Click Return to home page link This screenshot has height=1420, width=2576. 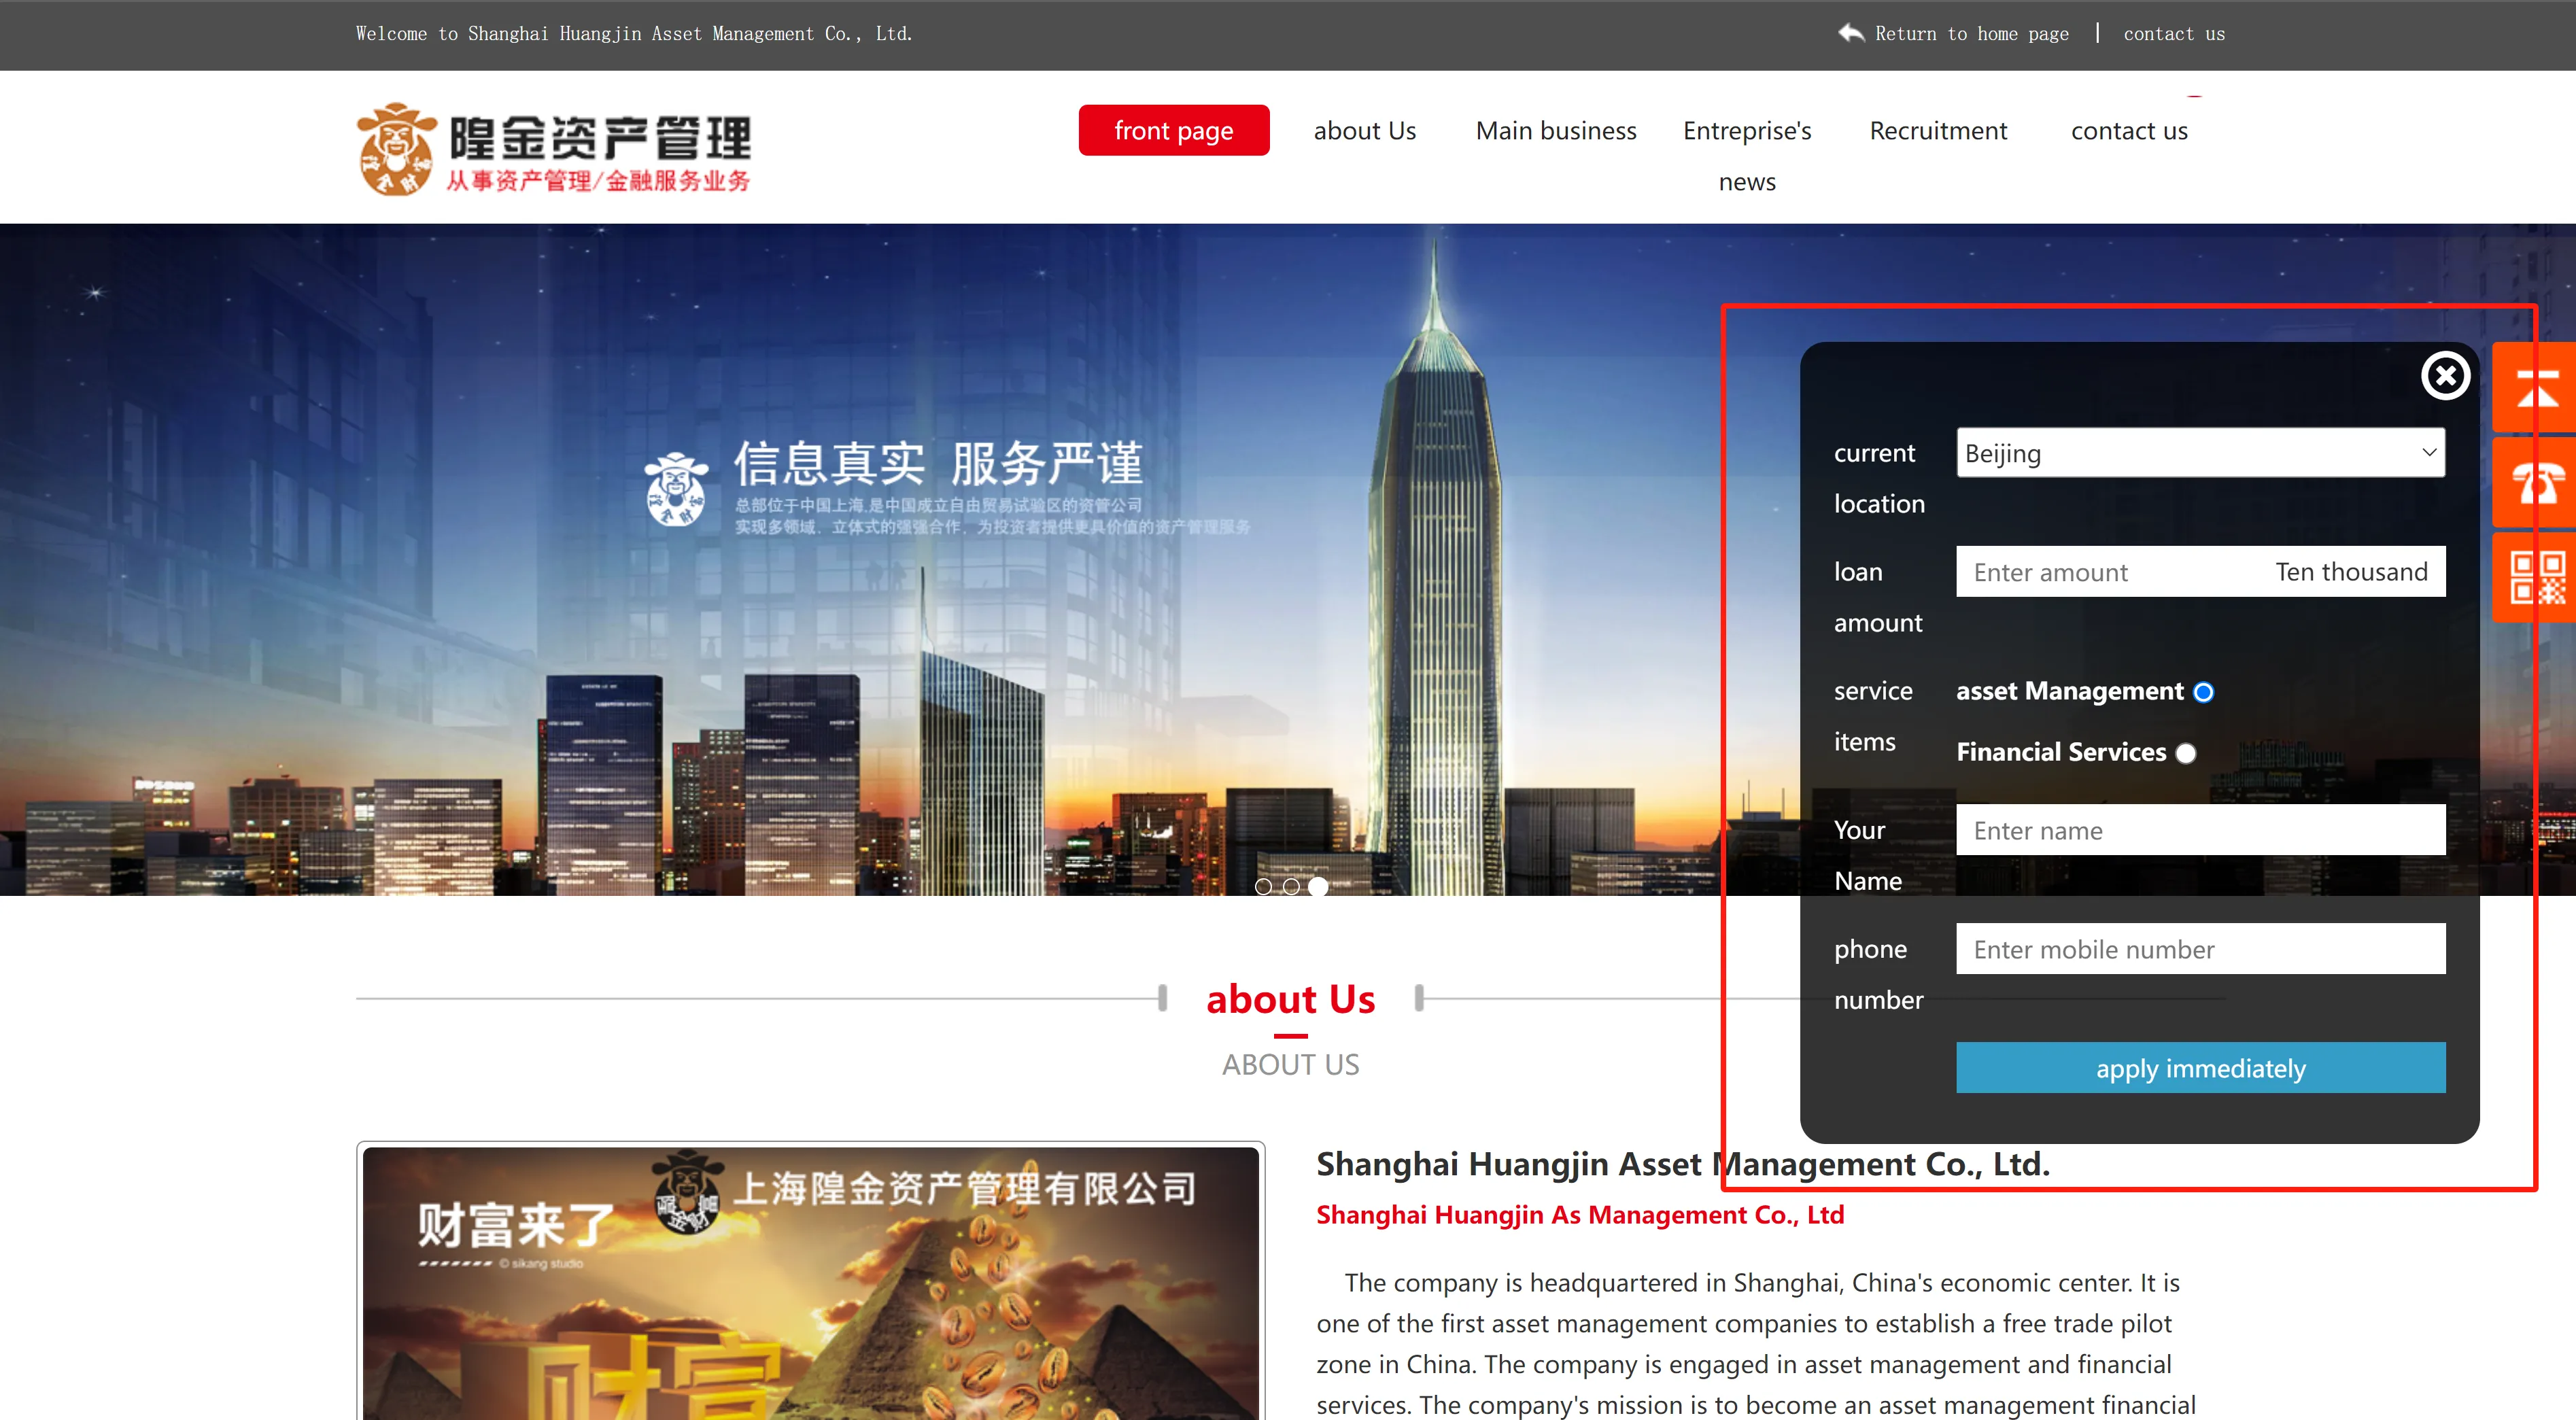coord(1971,34)
